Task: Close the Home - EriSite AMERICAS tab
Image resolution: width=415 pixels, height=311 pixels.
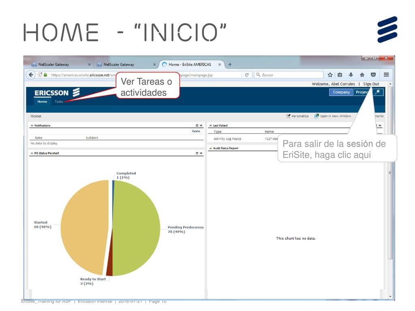Action: tap(219, 64)
